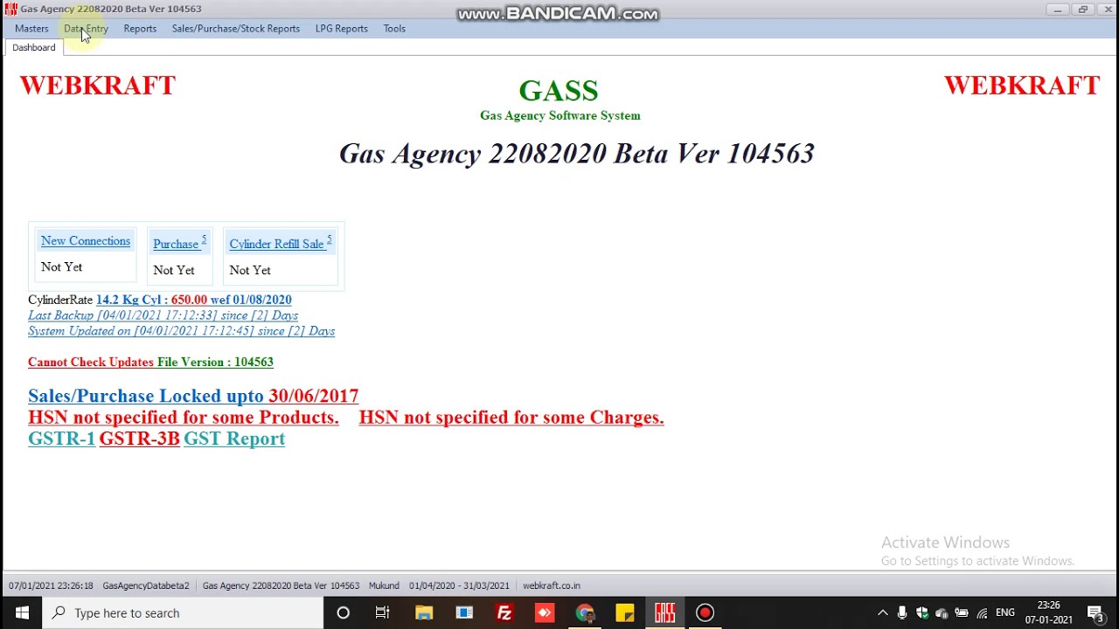Click Sales/Purchase Locked upto link

[x=193, y=396]
